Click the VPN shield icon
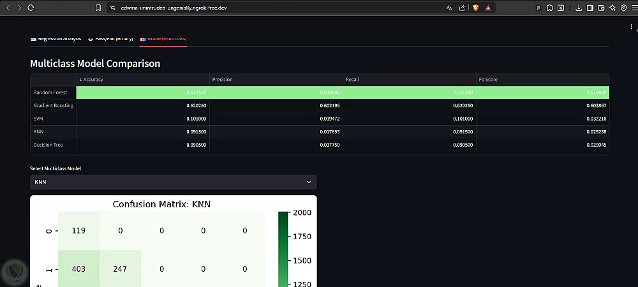Screen dimensions: 638x287 pyautogui.click(x=623, y=8)
